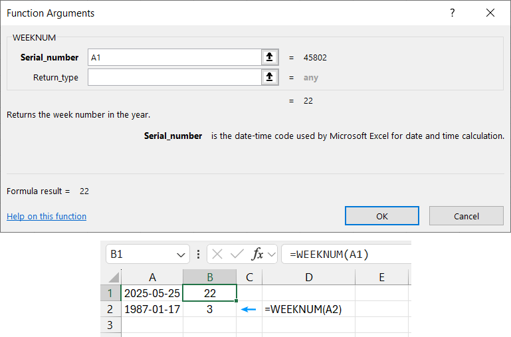Select column B header
This screenshot has height=337, width=511.
(x=210, y=277)
